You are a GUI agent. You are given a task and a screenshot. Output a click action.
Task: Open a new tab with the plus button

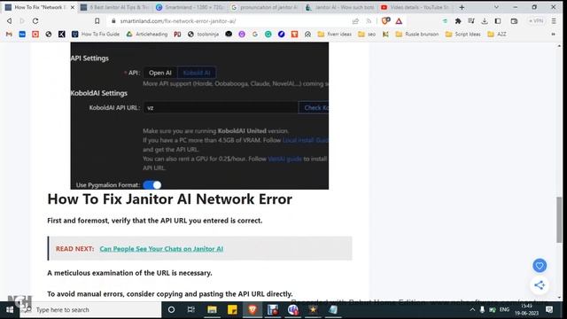(462, 7)
